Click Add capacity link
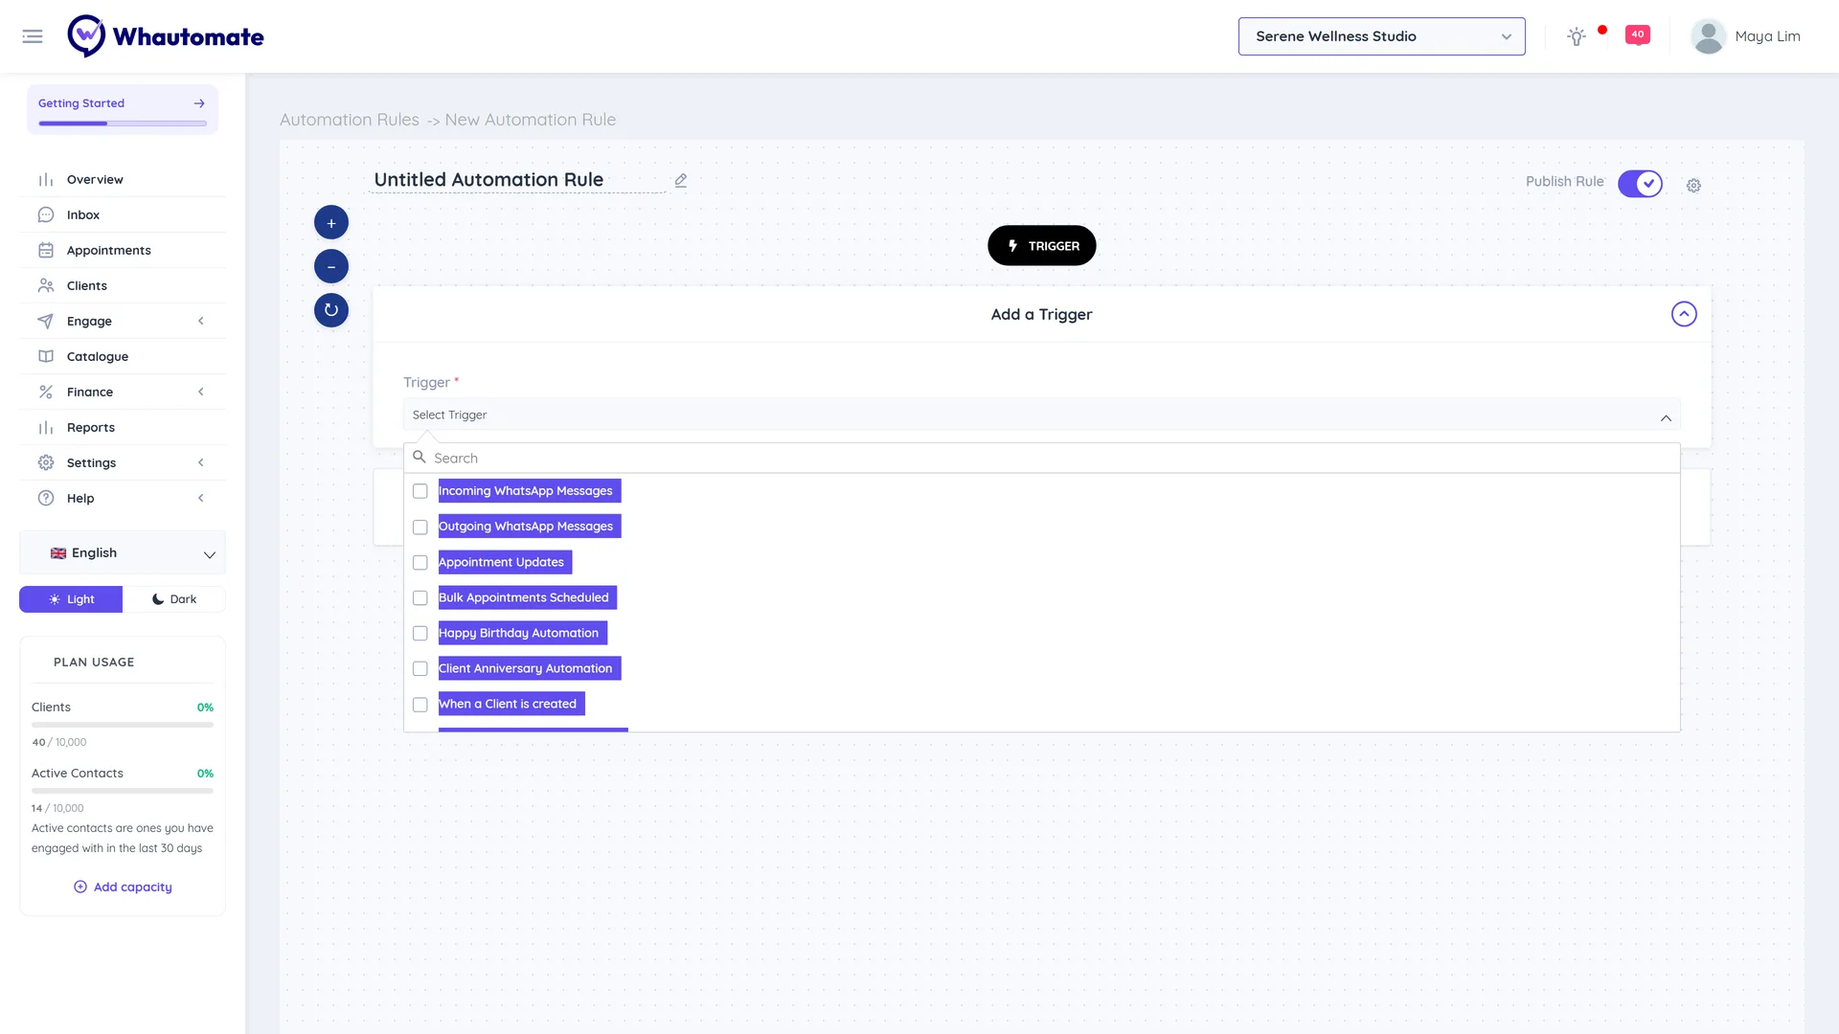1839x1034 pixels. pyautogui.click(x=123, y=888)
